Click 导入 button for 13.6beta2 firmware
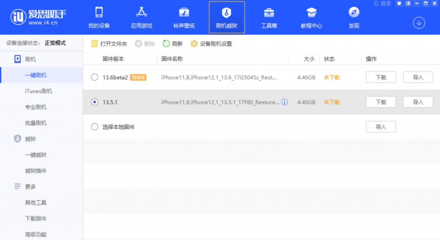440x240 pixels. click(x=418, y=77)
